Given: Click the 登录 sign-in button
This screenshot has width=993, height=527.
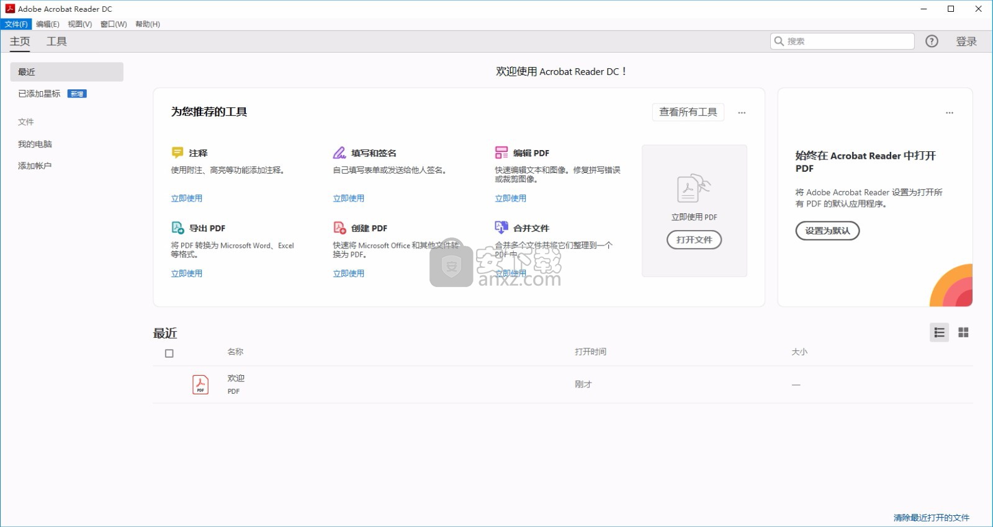Looking at the screenshot, I should [x=966, y=42].
